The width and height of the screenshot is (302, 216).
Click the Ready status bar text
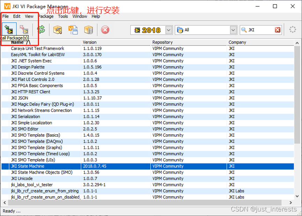[x=12, y=211]
